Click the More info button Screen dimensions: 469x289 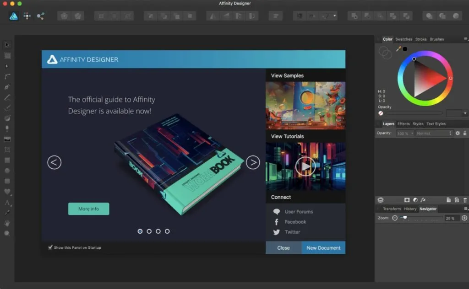(x=88, y=209)
